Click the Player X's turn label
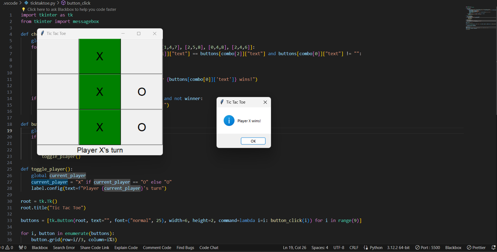Screen dimensions: 497x252 [x=100, y=150]
